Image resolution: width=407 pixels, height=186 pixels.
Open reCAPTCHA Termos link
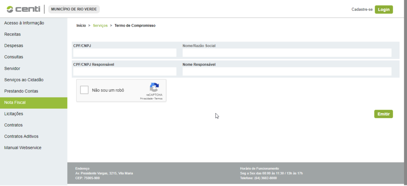tap(158, 99)
